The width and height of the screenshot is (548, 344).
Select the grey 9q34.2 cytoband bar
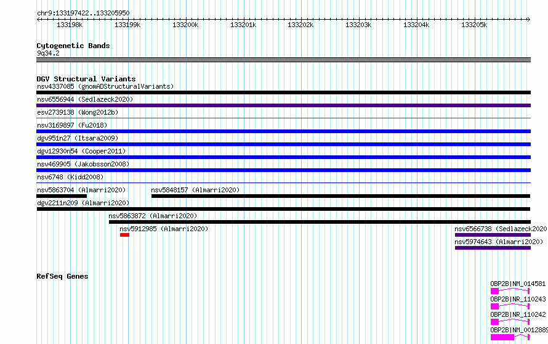283,60
